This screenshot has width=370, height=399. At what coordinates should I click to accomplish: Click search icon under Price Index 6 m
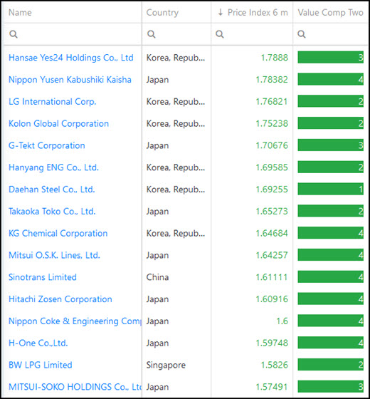pyautogui.click(x=220, y=34)
